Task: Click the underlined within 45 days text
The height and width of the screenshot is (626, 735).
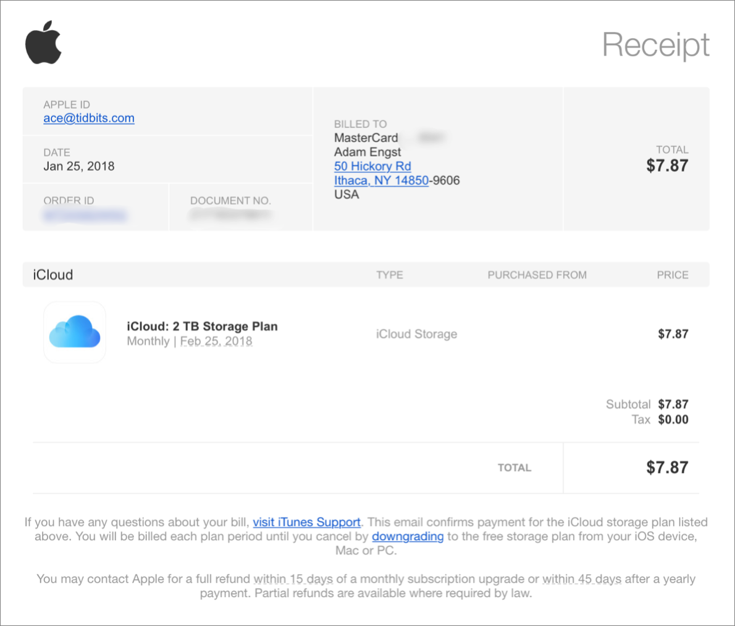Action: (582, 579)
